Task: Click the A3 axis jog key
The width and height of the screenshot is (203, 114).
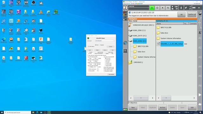Action: pos(200,57)
